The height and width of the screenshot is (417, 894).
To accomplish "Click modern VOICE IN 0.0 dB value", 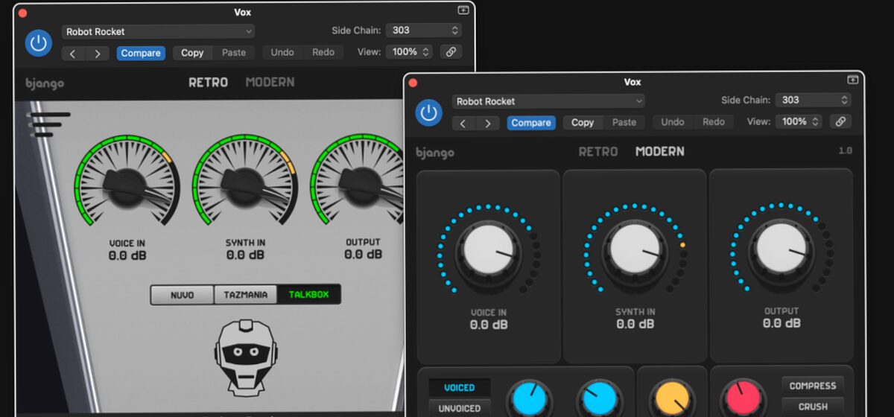I will [x=489, y=325].
